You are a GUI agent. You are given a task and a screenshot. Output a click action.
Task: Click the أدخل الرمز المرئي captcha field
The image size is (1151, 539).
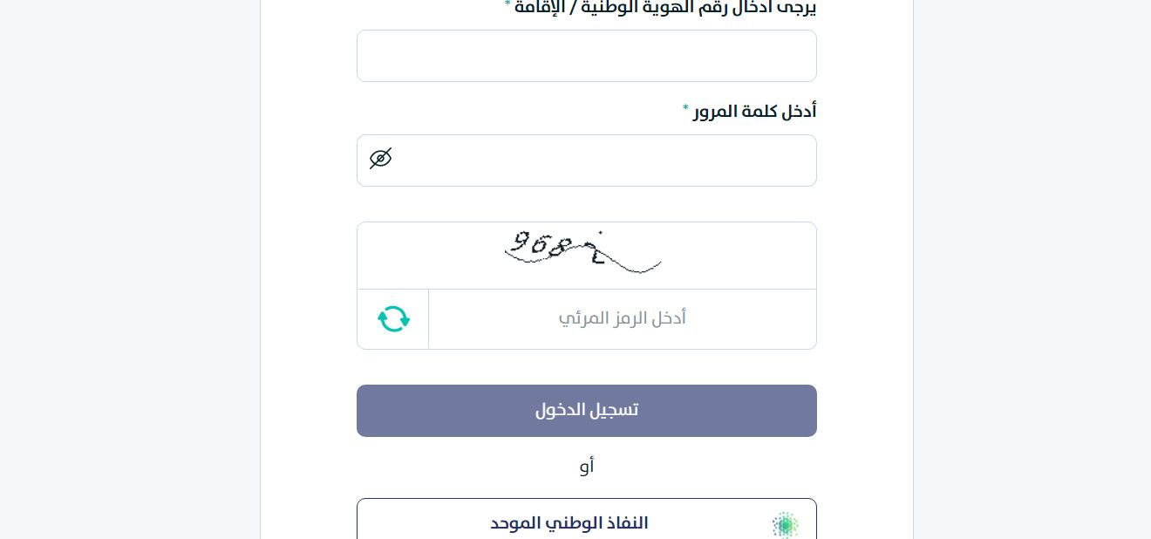(x=623, y=319)
